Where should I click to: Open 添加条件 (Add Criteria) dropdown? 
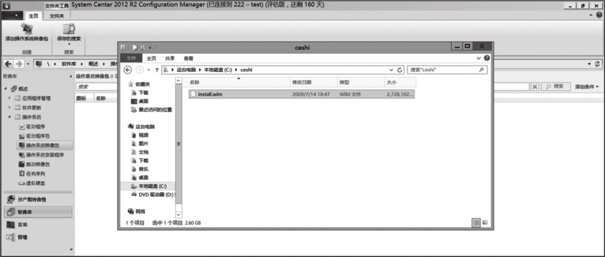pos(587,87)
